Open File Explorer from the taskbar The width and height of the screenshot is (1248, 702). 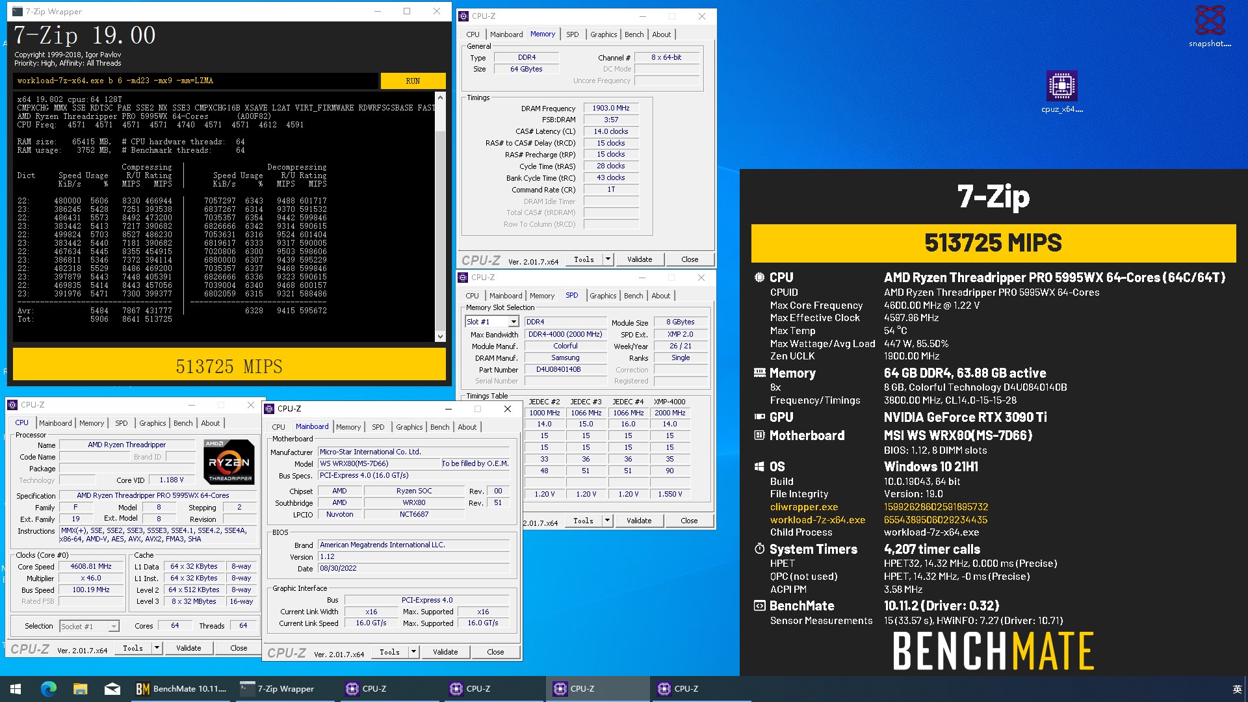80,689
